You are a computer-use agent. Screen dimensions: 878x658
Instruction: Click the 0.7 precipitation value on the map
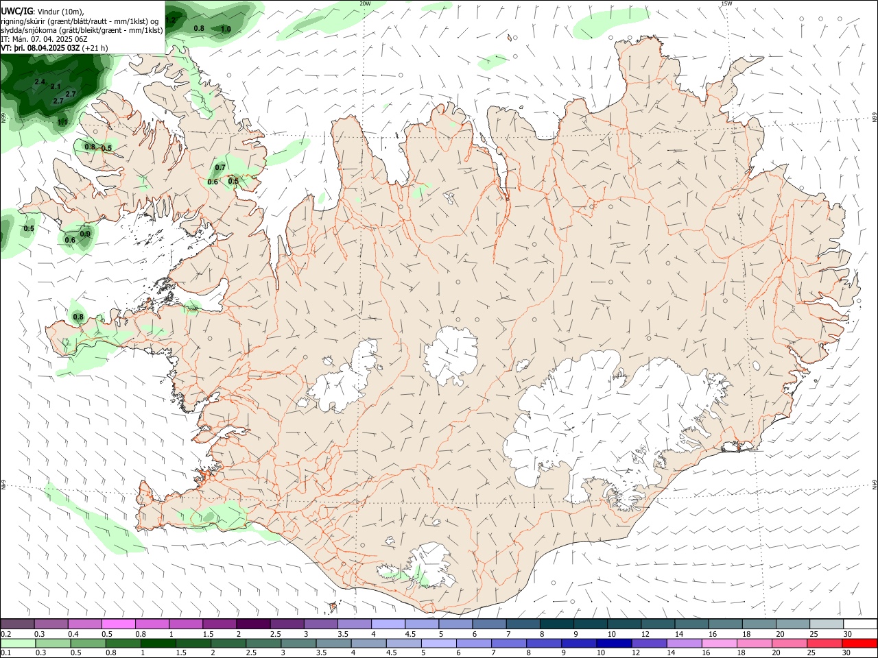coord(220,167)
